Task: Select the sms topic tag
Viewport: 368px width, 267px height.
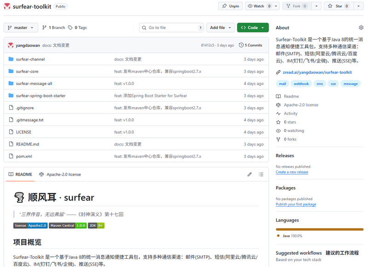Action: click(x=320, y=84)
